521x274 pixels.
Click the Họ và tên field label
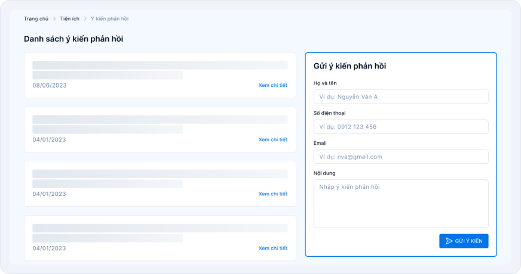(325, 83)
